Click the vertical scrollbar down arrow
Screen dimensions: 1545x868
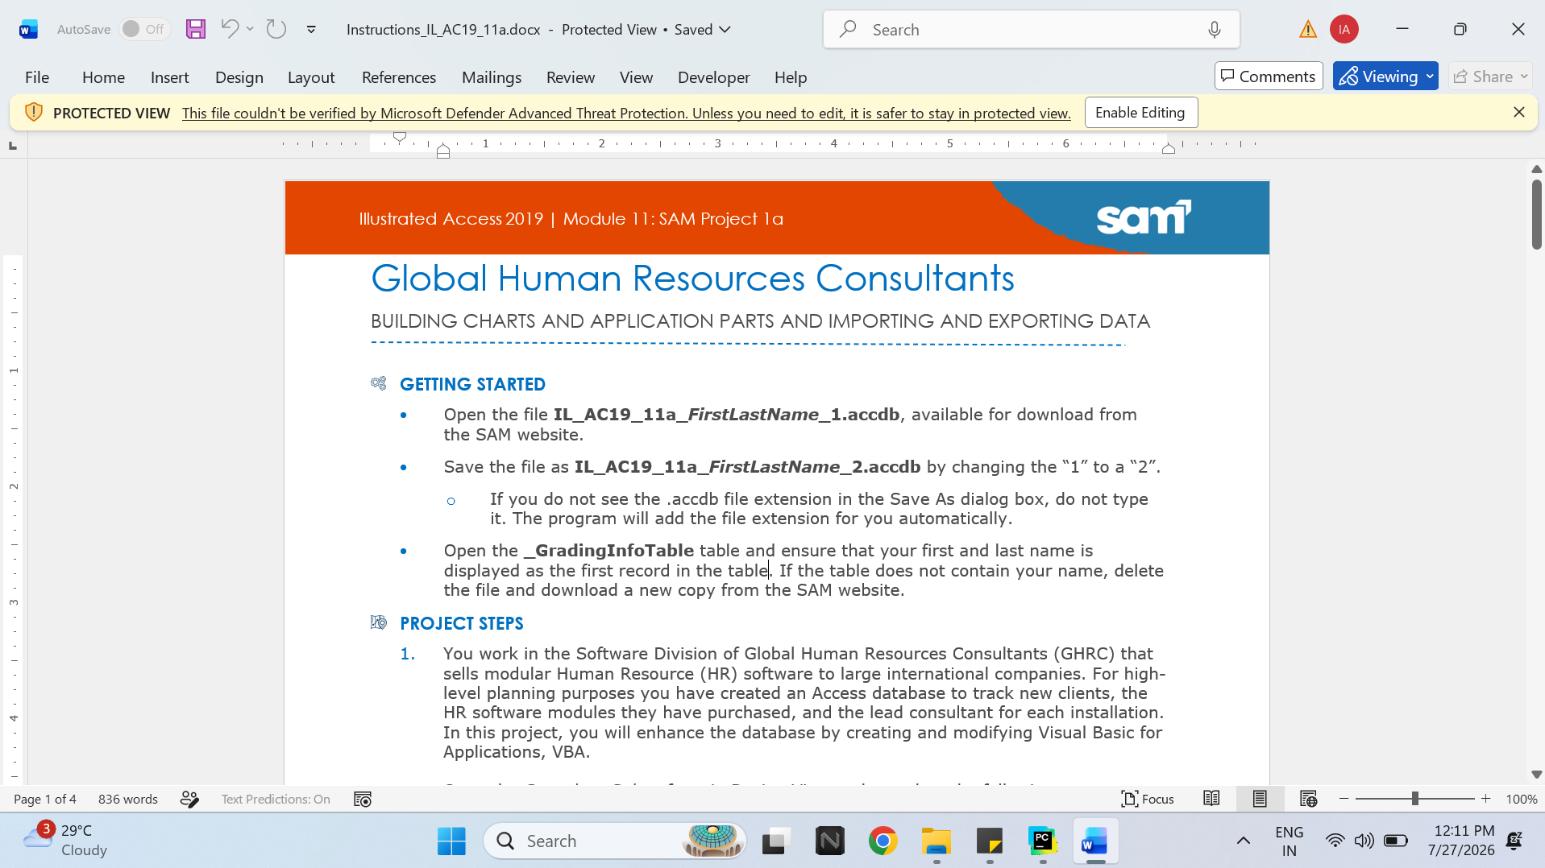[1536, 775]
